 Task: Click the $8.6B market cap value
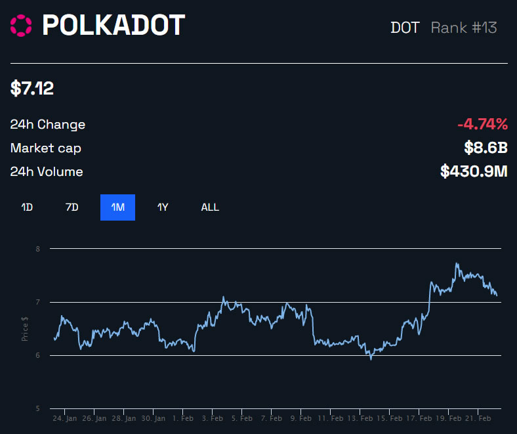click(486, 148)
